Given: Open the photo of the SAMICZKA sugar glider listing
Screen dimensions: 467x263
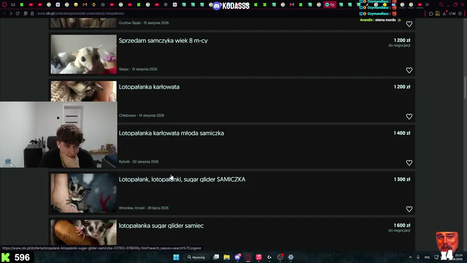Looking at the screenshot, I should [x=84, y=193].
